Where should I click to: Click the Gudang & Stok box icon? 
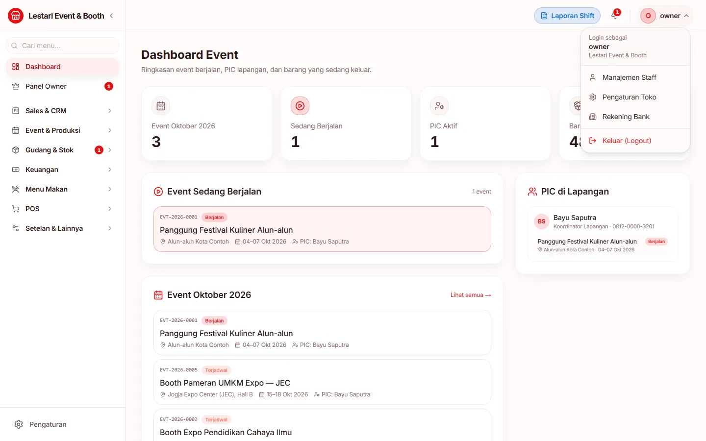click(16, 150)
